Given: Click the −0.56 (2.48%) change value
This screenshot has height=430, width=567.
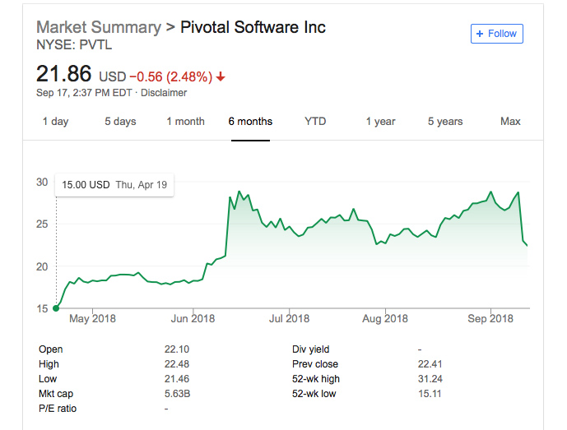Looking at the screenshot, I should 170,77.
